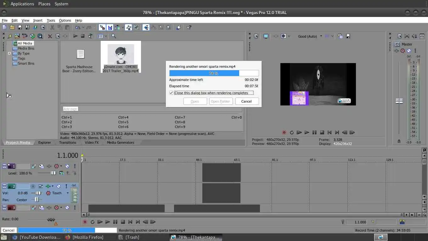This screenshot has width=428, height=241.
Task: Open the Tools menu
Action: [51, 20]
